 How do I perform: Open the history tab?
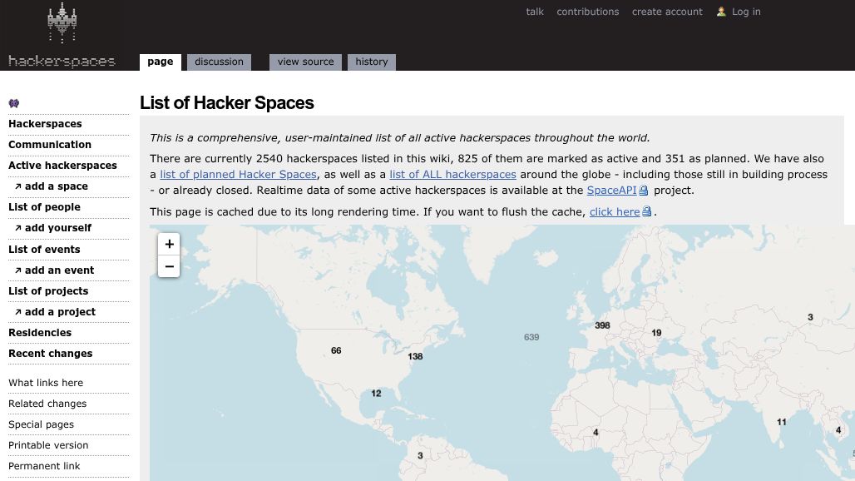coord(371,62)
